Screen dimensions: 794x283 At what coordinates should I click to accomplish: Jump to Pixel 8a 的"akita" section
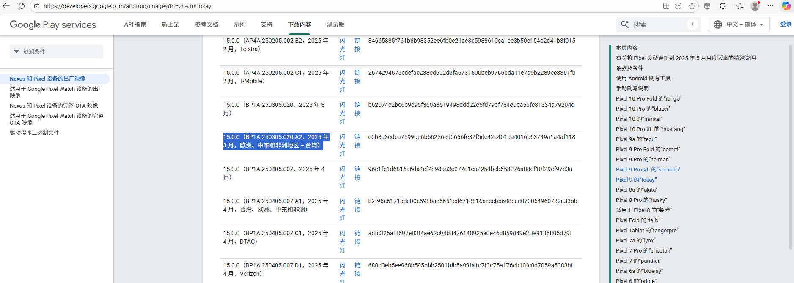point(637,190)
